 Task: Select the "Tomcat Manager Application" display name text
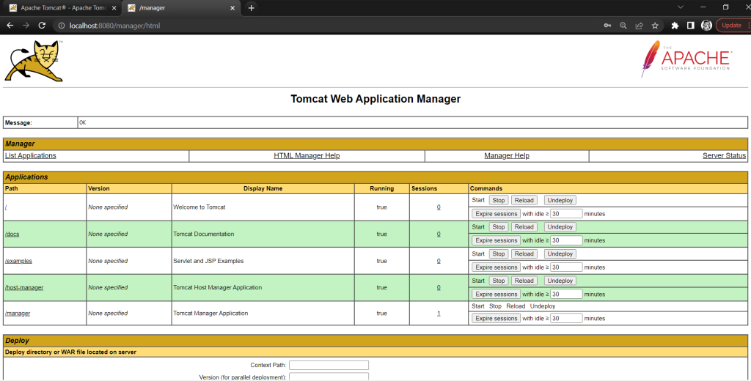[x=210, y=314]
